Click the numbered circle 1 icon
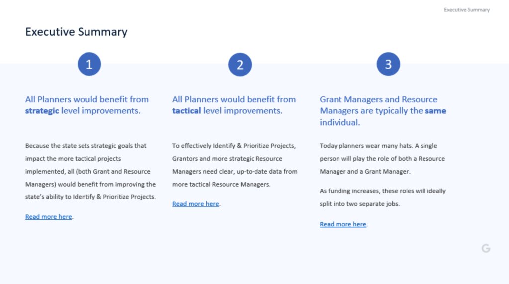Viewport: 509px width, 284px height. pos(89,64)
